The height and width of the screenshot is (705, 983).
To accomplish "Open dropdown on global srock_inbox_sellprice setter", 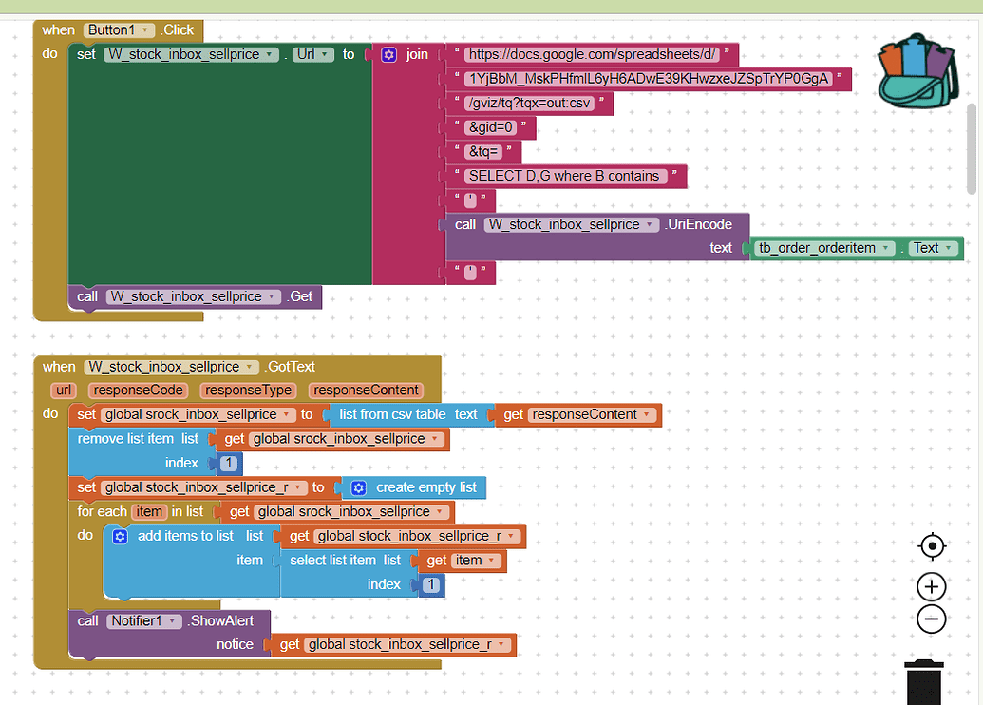I will click(284, 414).
